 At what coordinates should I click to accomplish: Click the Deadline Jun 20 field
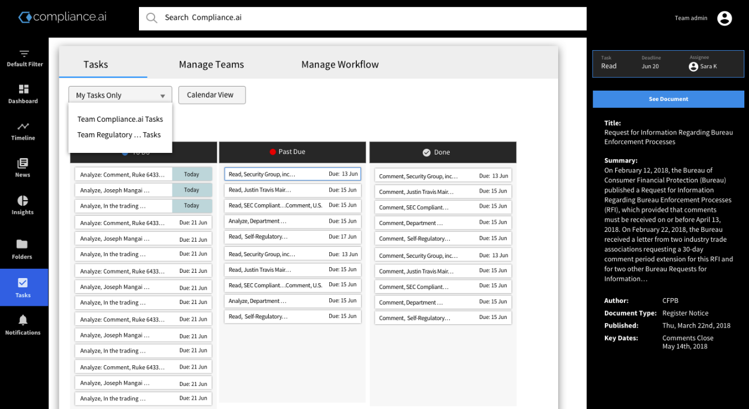point(650,62)
